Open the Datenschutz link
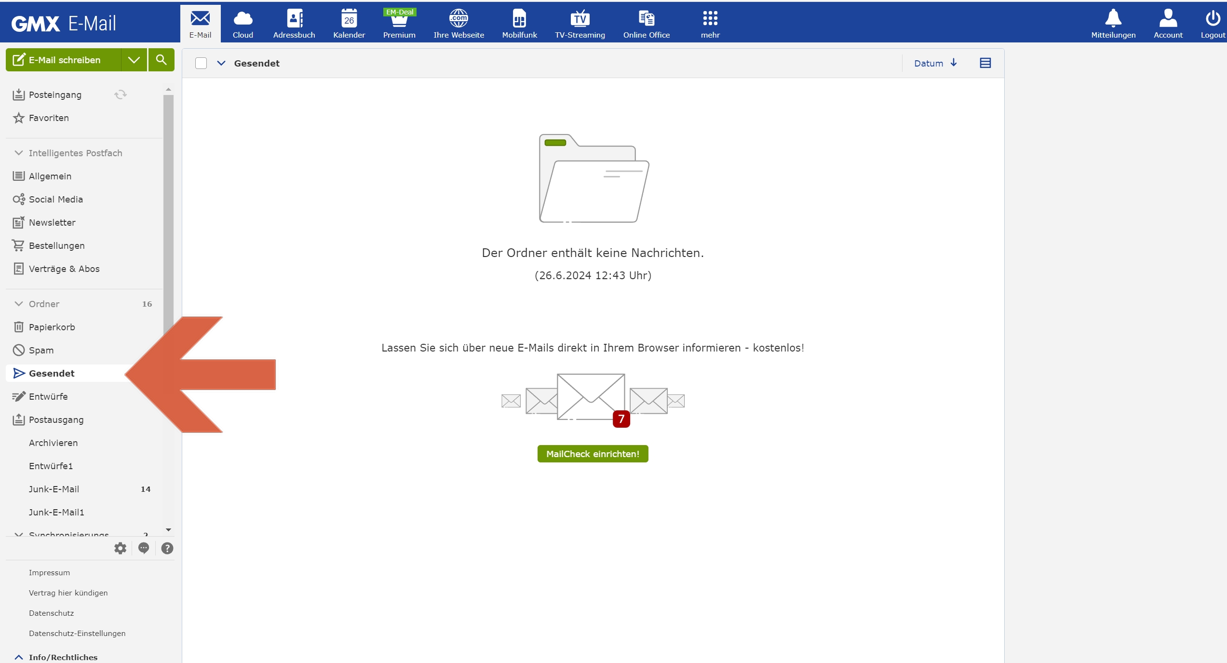 click(x=51, y=613)
